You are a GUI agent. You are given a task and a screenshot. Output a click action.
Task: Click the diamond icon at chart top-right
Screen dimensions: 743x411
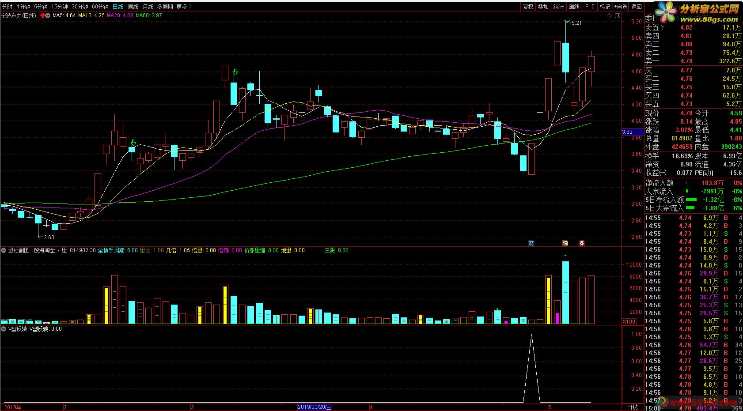click(x=610, y=16)
